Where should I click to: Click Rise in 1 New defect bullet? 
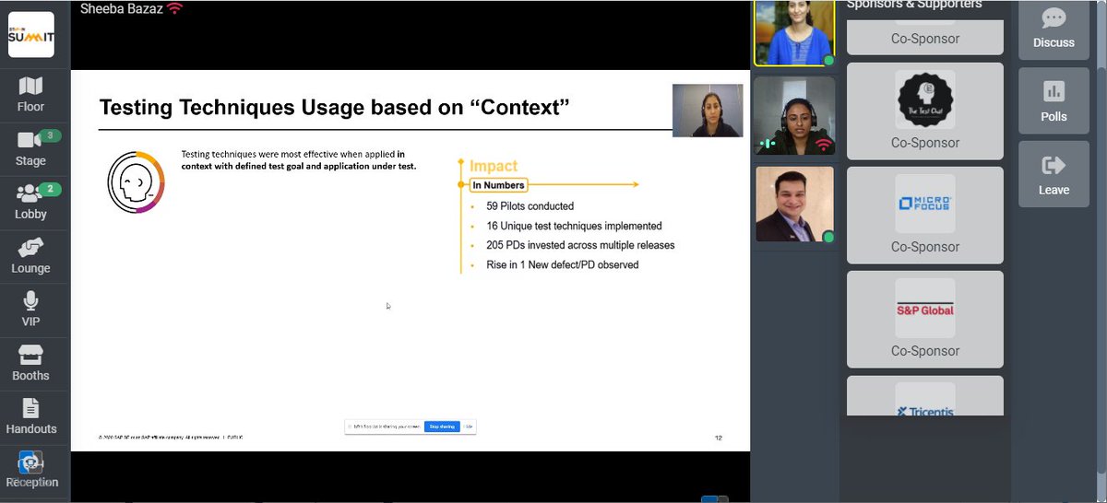(562, 264)
